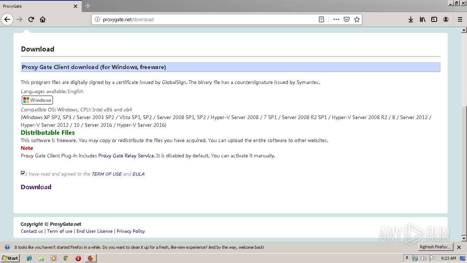Image resolution: width=467 pixels, height=263 pixels.
Task: Reload the current page
Action: [x=31, y=19]
